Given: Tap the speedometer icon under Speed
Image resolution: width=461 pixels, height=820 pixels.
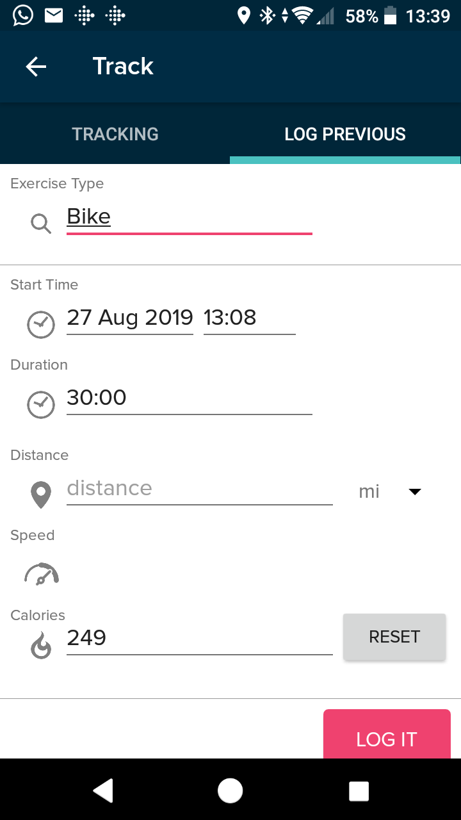Looking at the screenshot, I should click(x=42, y=574).
